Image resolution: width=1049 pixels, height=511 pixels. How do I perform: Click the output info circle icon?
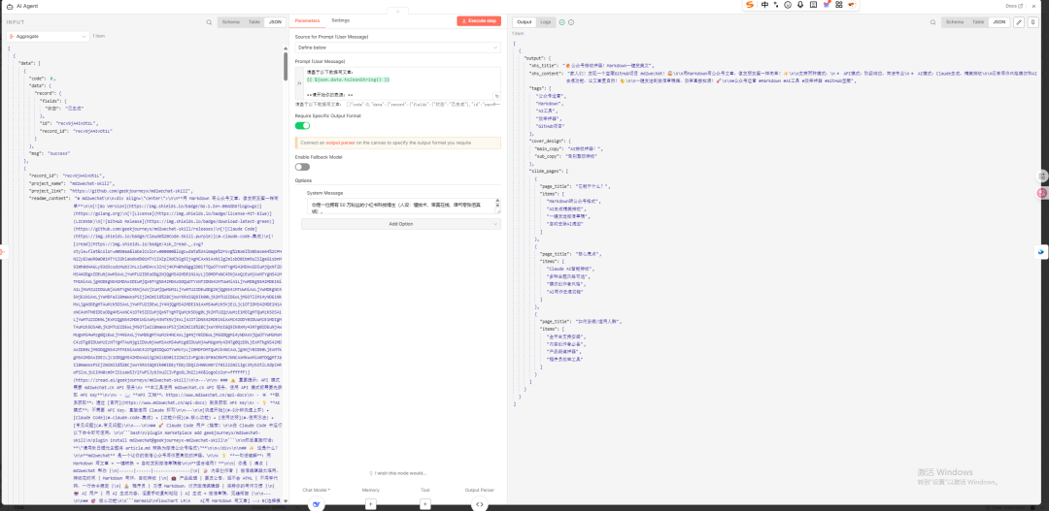(571, 21)
